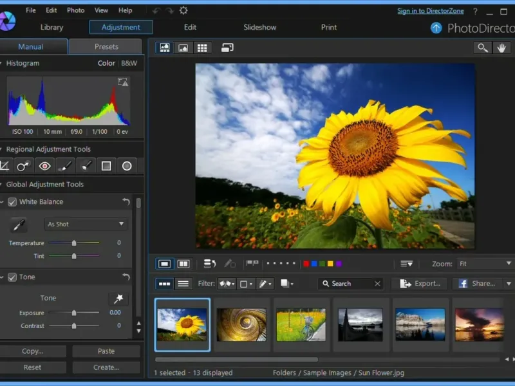
Task: Open the Presets tab
Action: click(x=106, y=46)
